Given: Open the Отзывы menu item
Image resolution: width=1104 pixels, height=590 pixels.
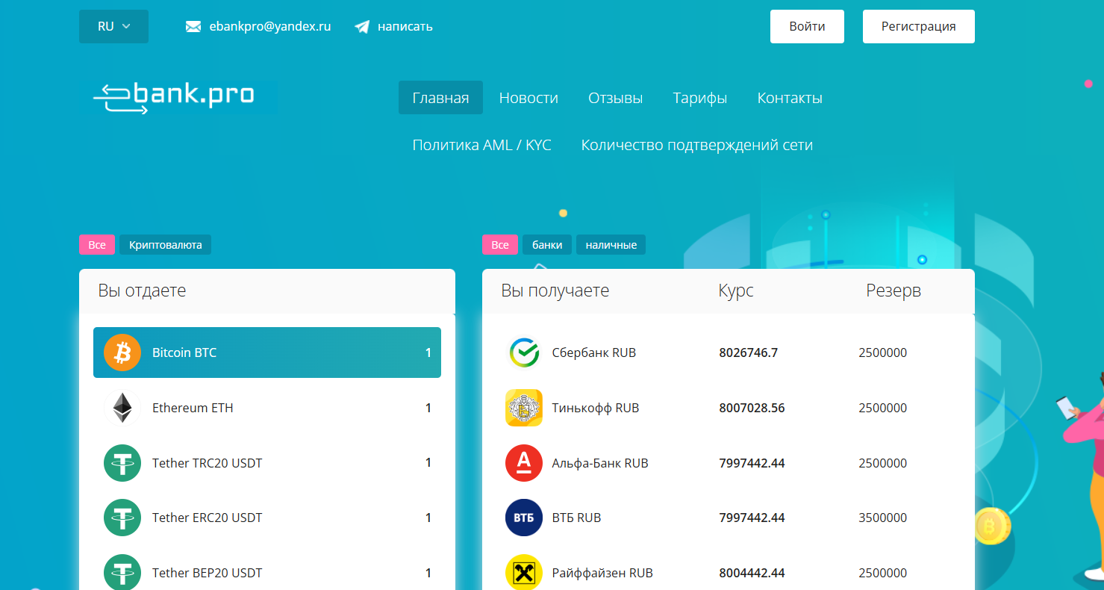Looking at the screenshot, I should (x=615, y=98).
